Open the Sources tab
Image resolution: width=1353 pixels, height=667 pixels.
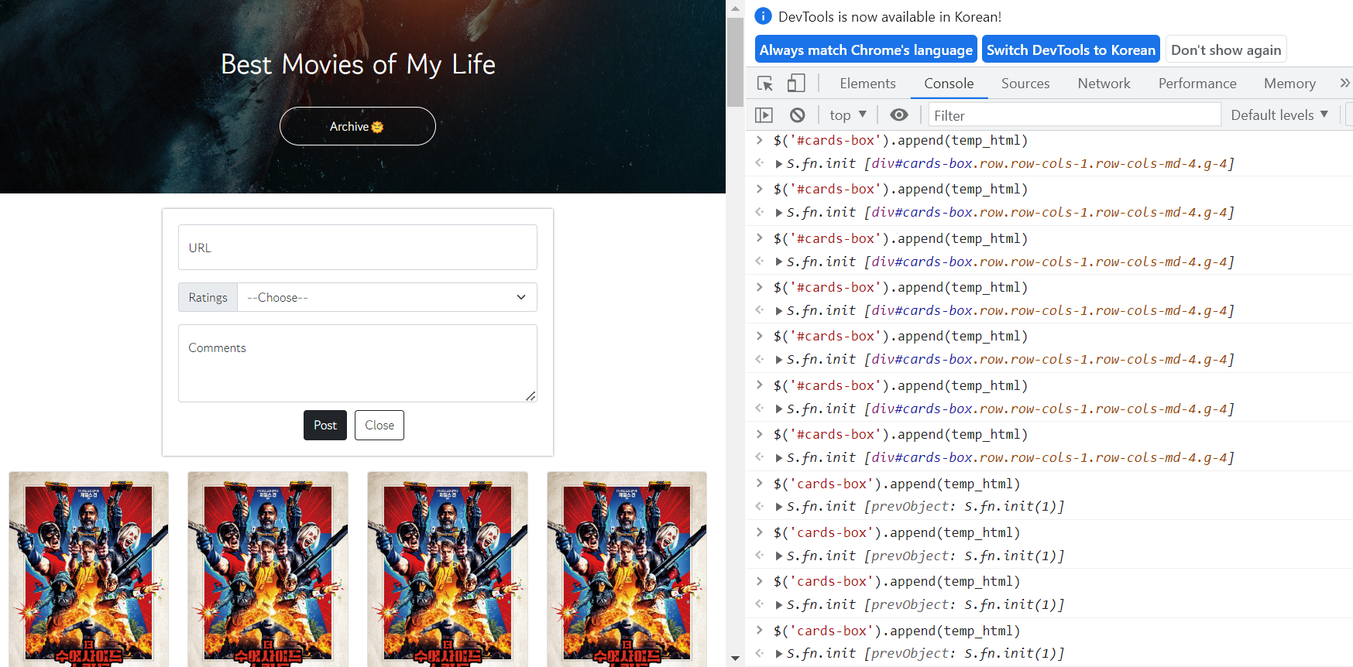coord(1025,84)
